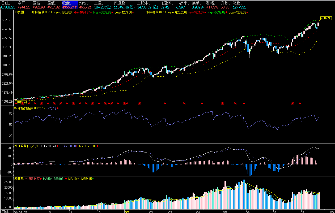The height and width of the screenshot is (213, 335).
Task: Click month 12 on the time axis
Action: click(x=99, y=212)
